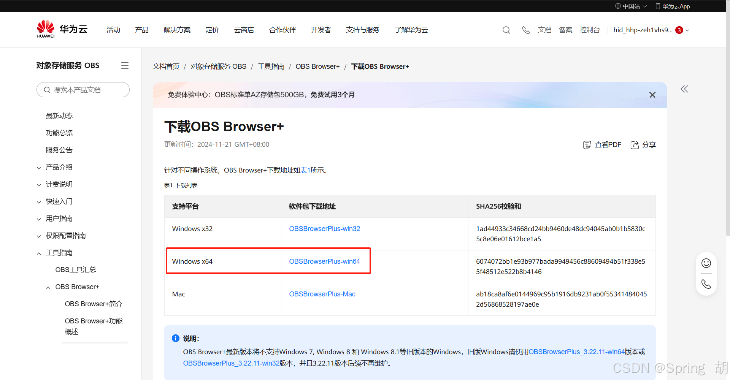
Task: Click the OBSBrowserPlus_3.22.11-win64 link
Action: click(576, 352)
